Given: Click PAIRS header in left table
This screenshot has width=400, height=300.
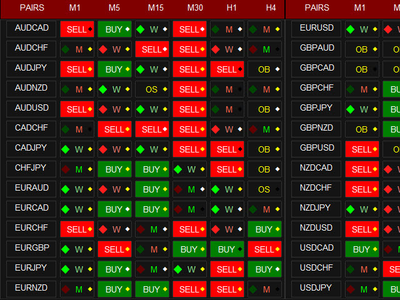Looking at the screenshot, I should pos(32,7).
